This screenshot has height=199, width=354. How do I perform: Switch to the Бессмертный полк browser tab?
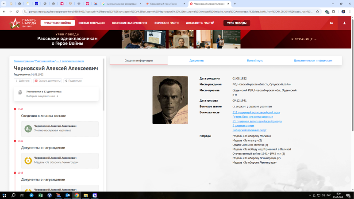(x=165, y=4)
